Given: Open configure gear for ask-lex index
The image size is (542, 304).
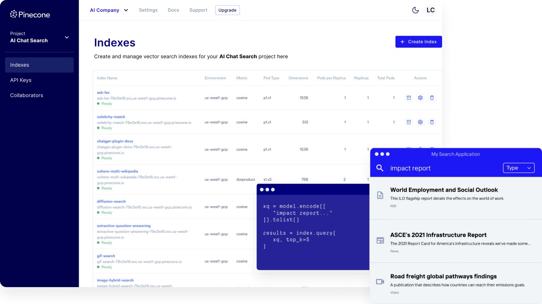Looking at the screenshot, I should [420, 98].
